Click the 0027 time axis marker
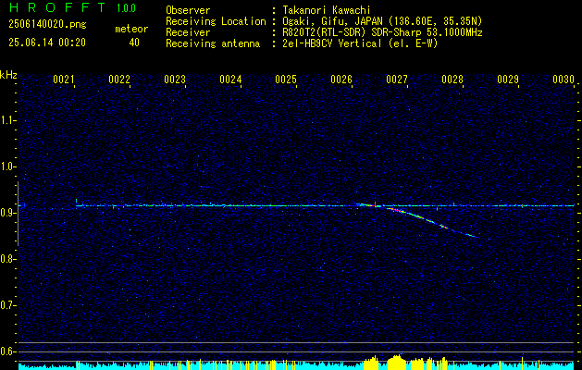 (x=397, y=79)
